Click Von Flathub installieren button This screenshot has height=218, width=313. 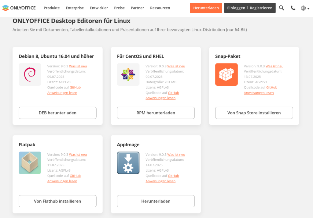[57, 201]
